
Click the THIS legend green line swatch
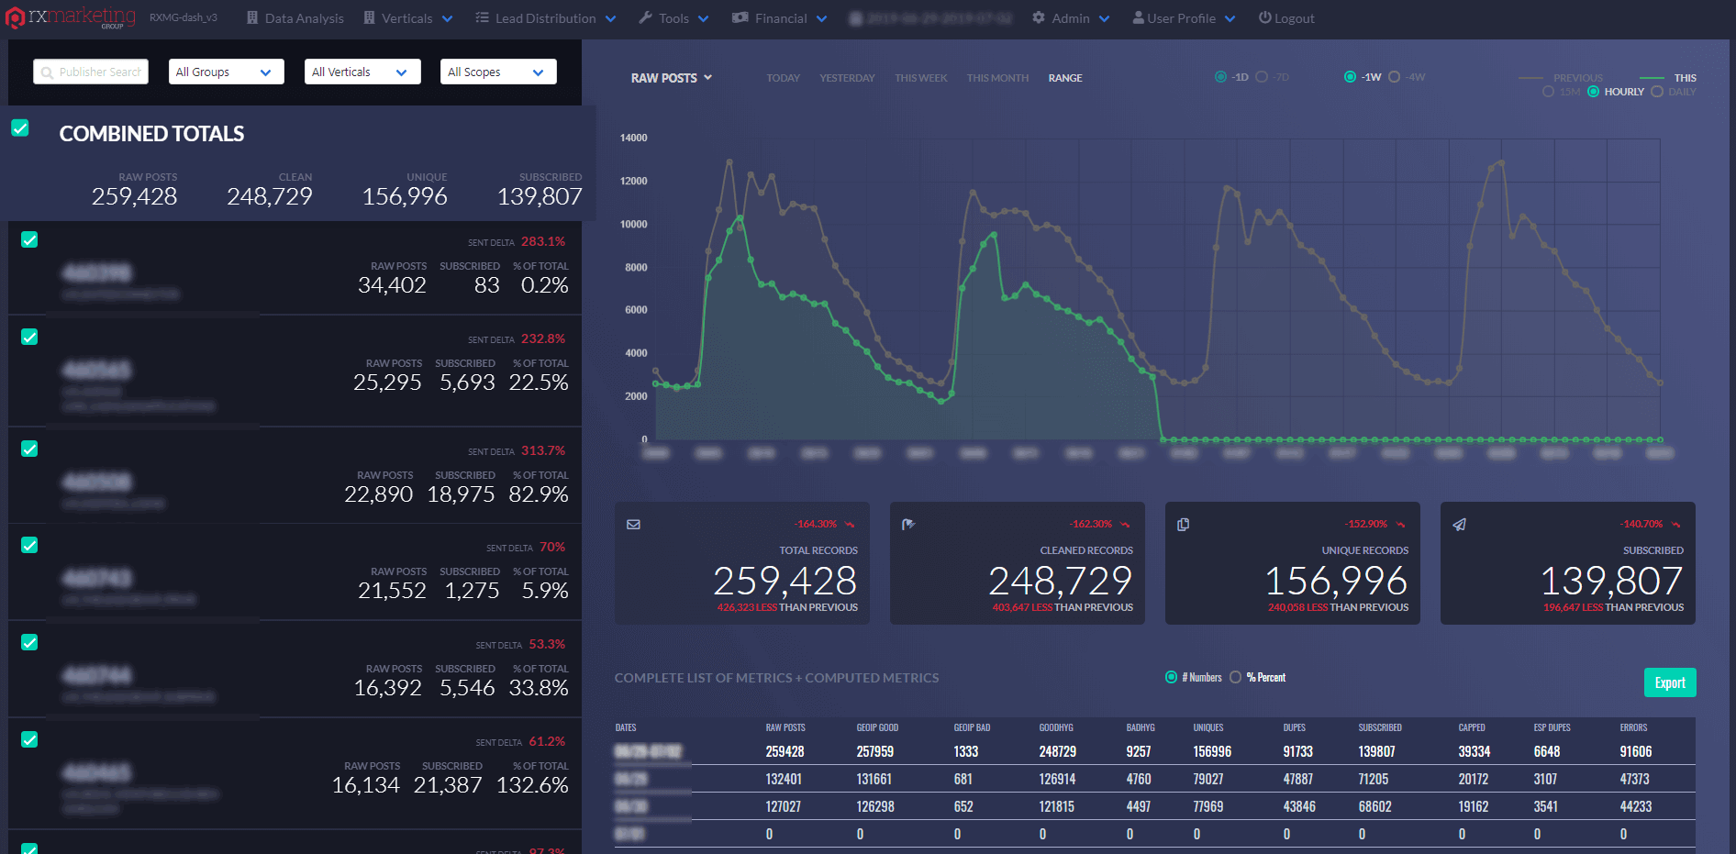coord(1652,78)
